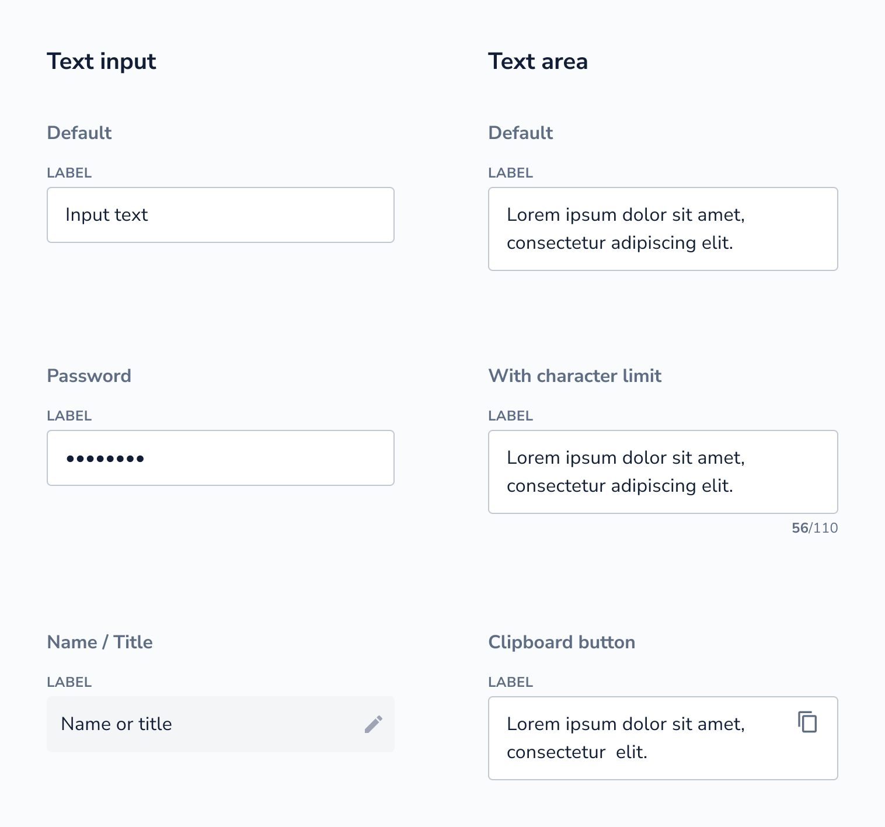Click the 'Password' section title

click(89, 376)
